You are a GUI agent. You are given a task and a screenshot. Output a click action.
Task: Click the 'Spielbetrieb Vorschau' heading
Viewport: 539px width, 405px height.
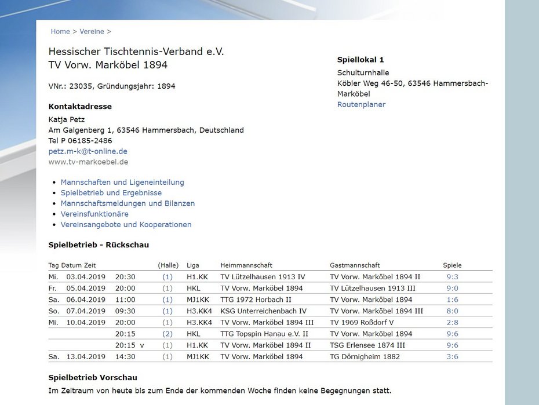(93, 378)
